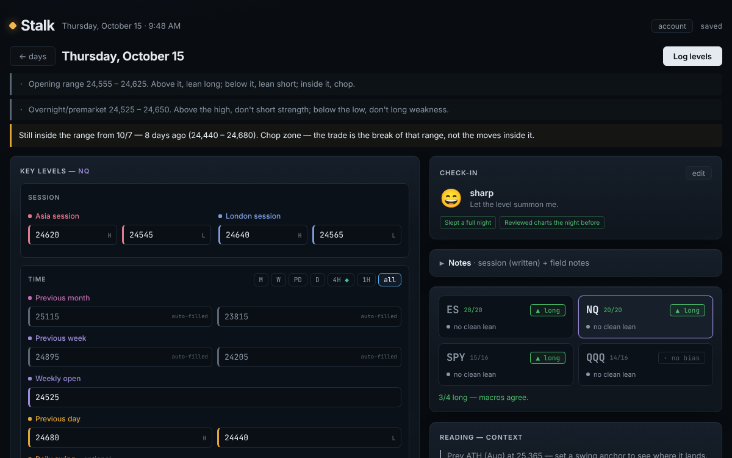
Task: Click the Previous day high field 24680
Action: 120,437
